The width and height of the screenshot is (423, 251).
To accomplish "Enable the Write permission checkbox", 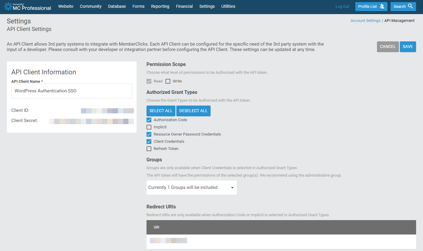I will click(x=168, y=81).
